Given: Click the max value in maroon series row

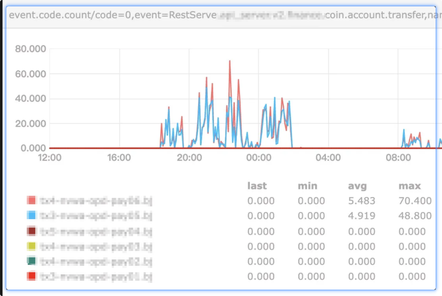Looking at the screenshot, I should 412,231.
